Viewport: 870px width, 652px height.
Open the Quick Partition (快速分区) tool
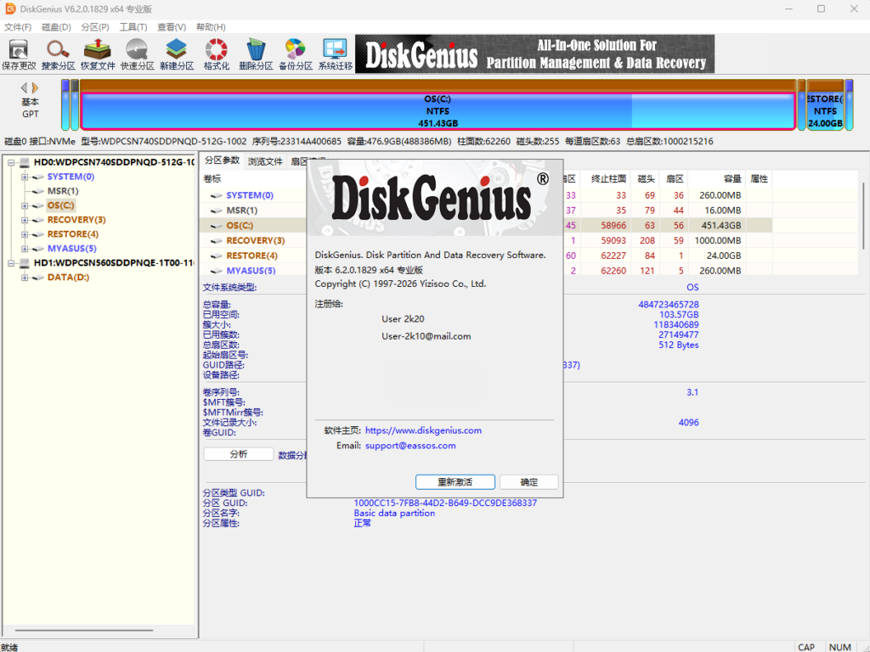click(x=137, y=54)
